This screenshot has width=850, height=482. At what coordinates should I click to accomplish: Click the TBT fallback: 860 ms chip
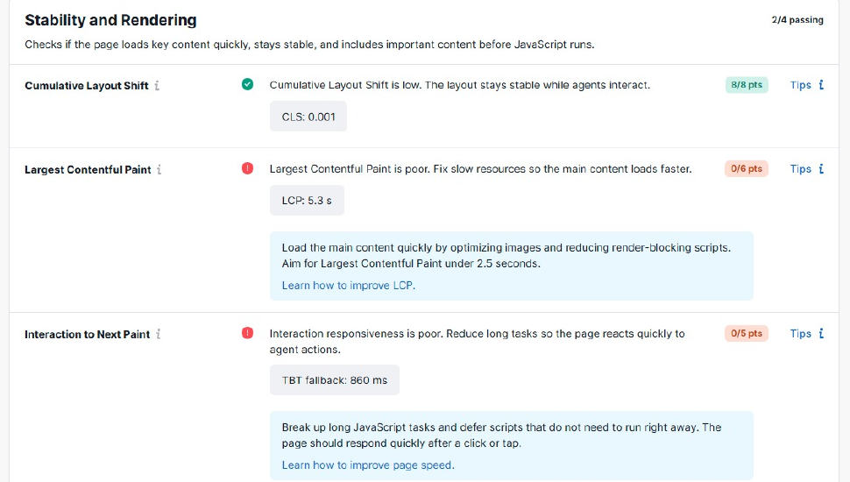(335, 380)
